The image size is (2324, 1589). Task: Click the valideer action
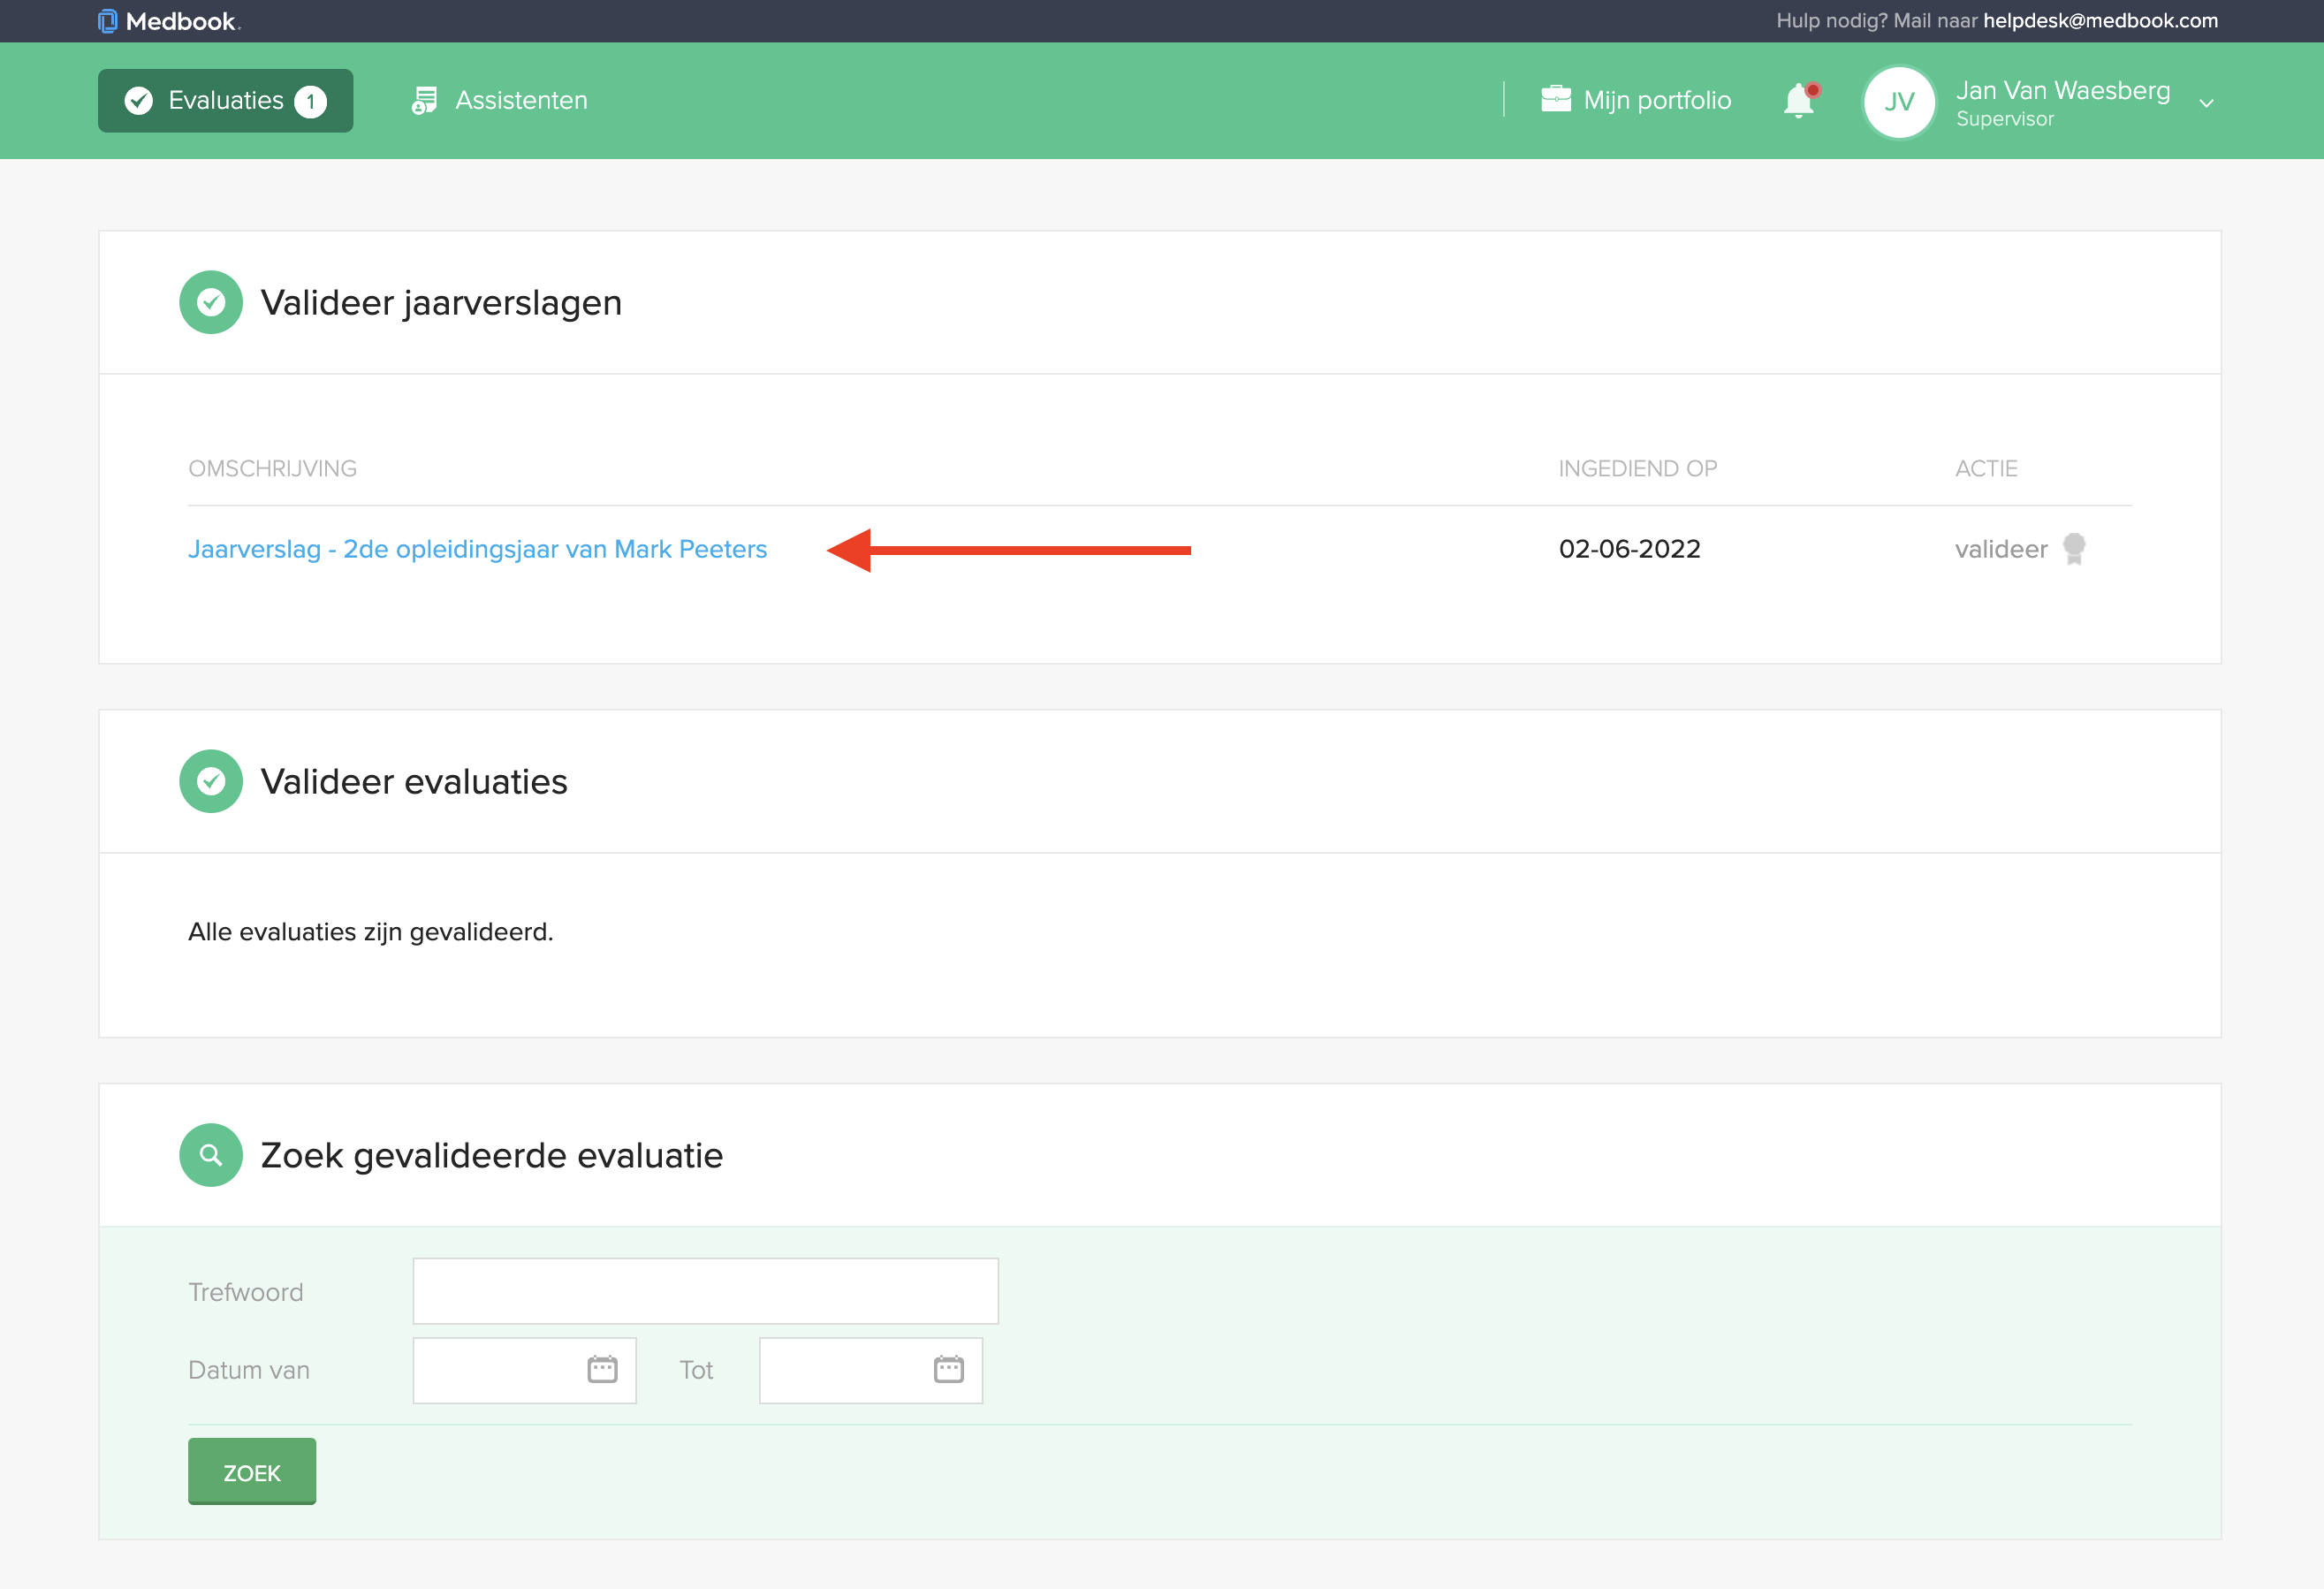(x=2001, y=549)
